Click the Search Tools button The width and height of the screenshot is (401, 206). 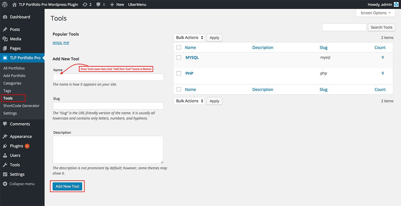pos(382,27)
